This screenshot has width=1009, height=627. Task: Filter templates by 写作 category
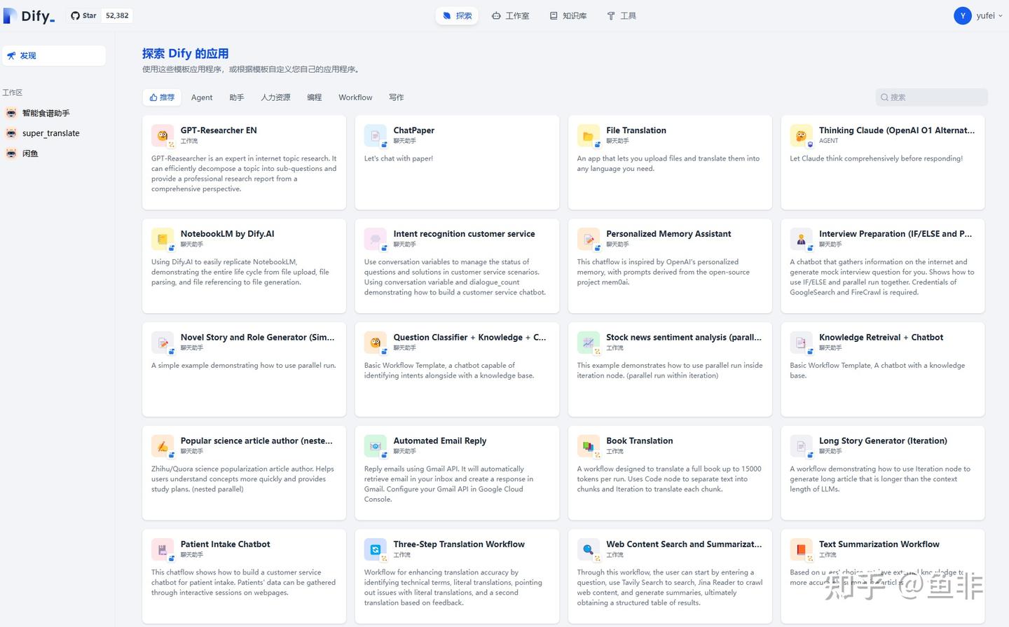[x=397, y=97]
